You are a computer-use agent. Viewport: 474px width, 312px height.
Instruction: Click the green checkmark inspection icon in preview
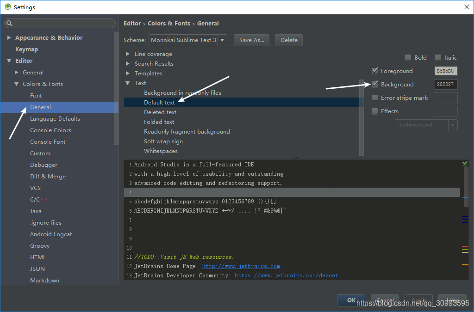pyautogui.click(x=465, y=164)
